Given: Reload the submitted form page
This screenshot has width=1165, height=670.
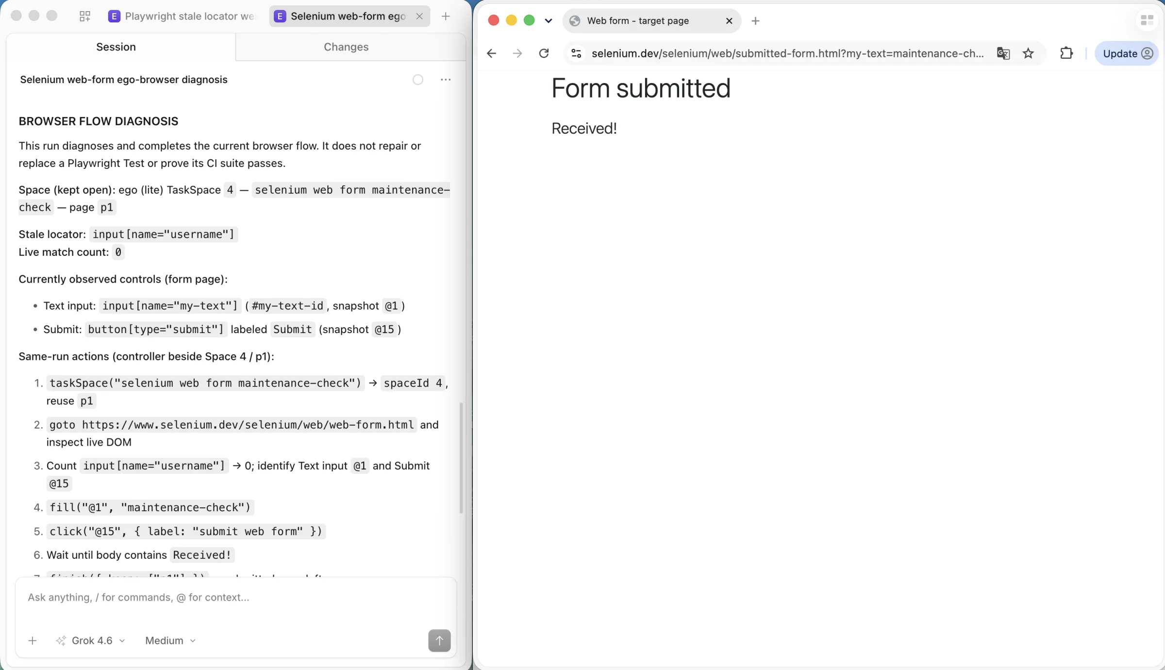Looking at the screenshot, I should 544,53.
